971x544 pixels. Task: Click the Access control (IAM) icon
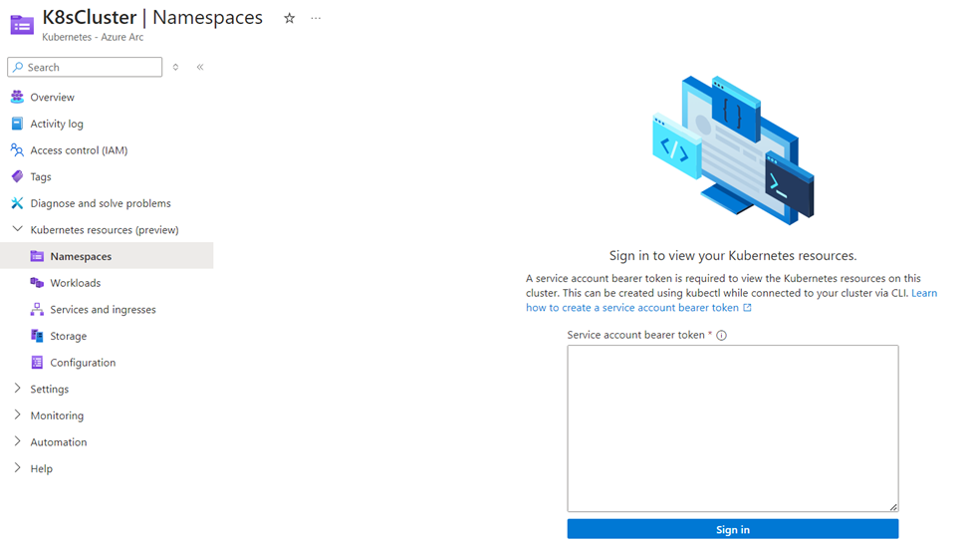17,149
